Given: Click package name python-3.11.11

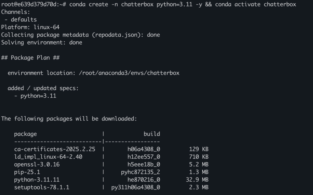Looking at the screenshot, I should click(x=37, y=180).
